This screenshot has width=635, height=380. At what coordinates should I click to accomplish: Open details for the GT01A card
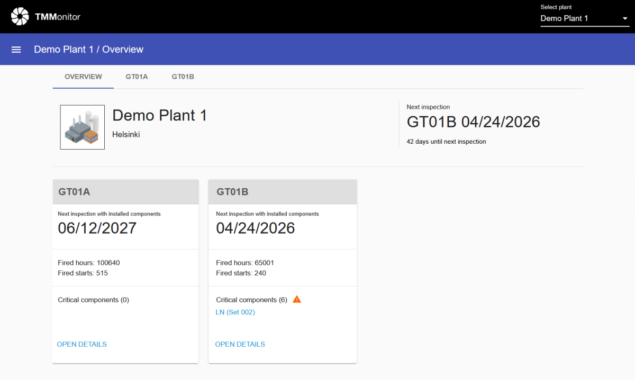82,344
